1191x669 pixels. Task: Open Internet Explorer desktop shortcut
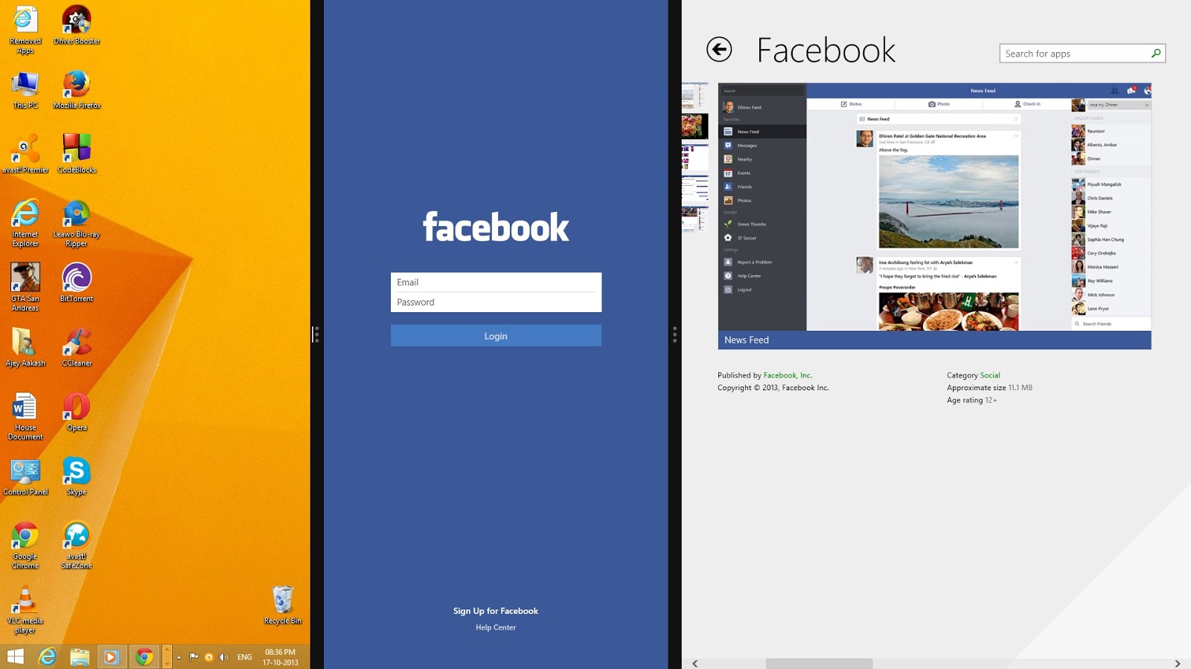[25, 223]
